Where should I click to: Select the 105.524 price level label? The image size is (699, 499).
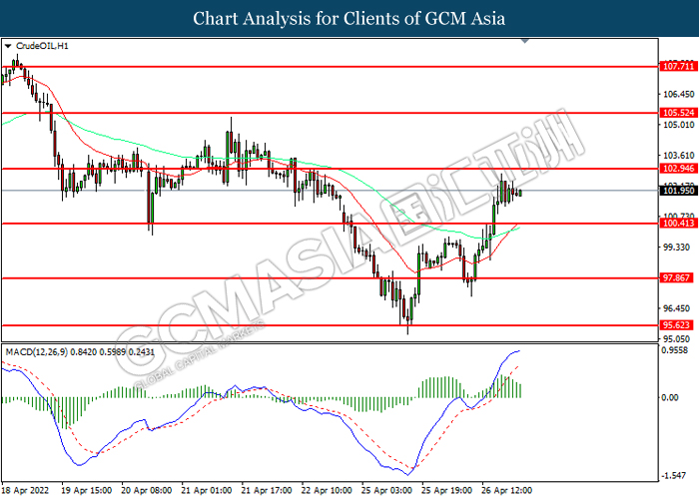[678, 113]
